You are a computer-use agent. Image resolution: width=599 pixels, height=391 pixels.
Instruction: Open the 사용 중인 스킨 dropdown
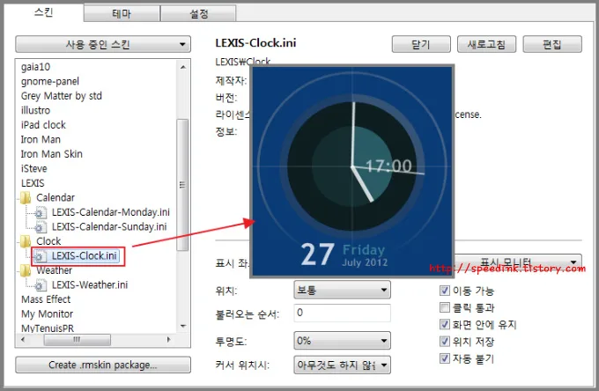pyautogui.click(x=103, y=44)
